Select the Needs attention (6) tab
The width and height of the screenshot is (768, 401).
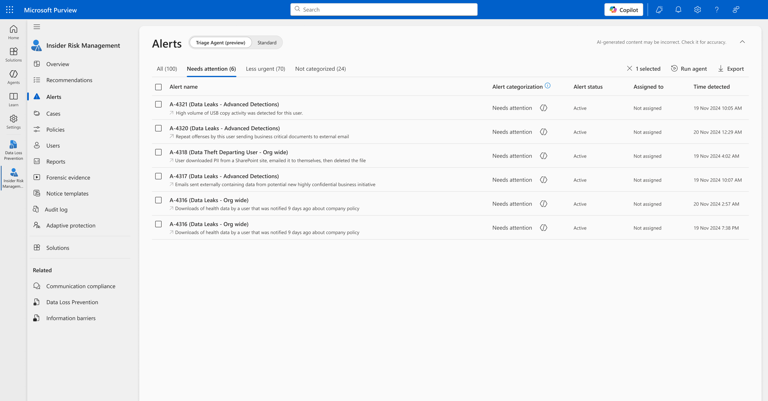click(211, 69)
